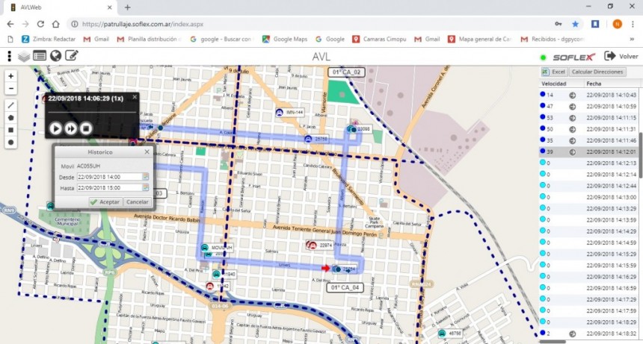
Task: Click the browser back arrow
Action: click(10, 24)
